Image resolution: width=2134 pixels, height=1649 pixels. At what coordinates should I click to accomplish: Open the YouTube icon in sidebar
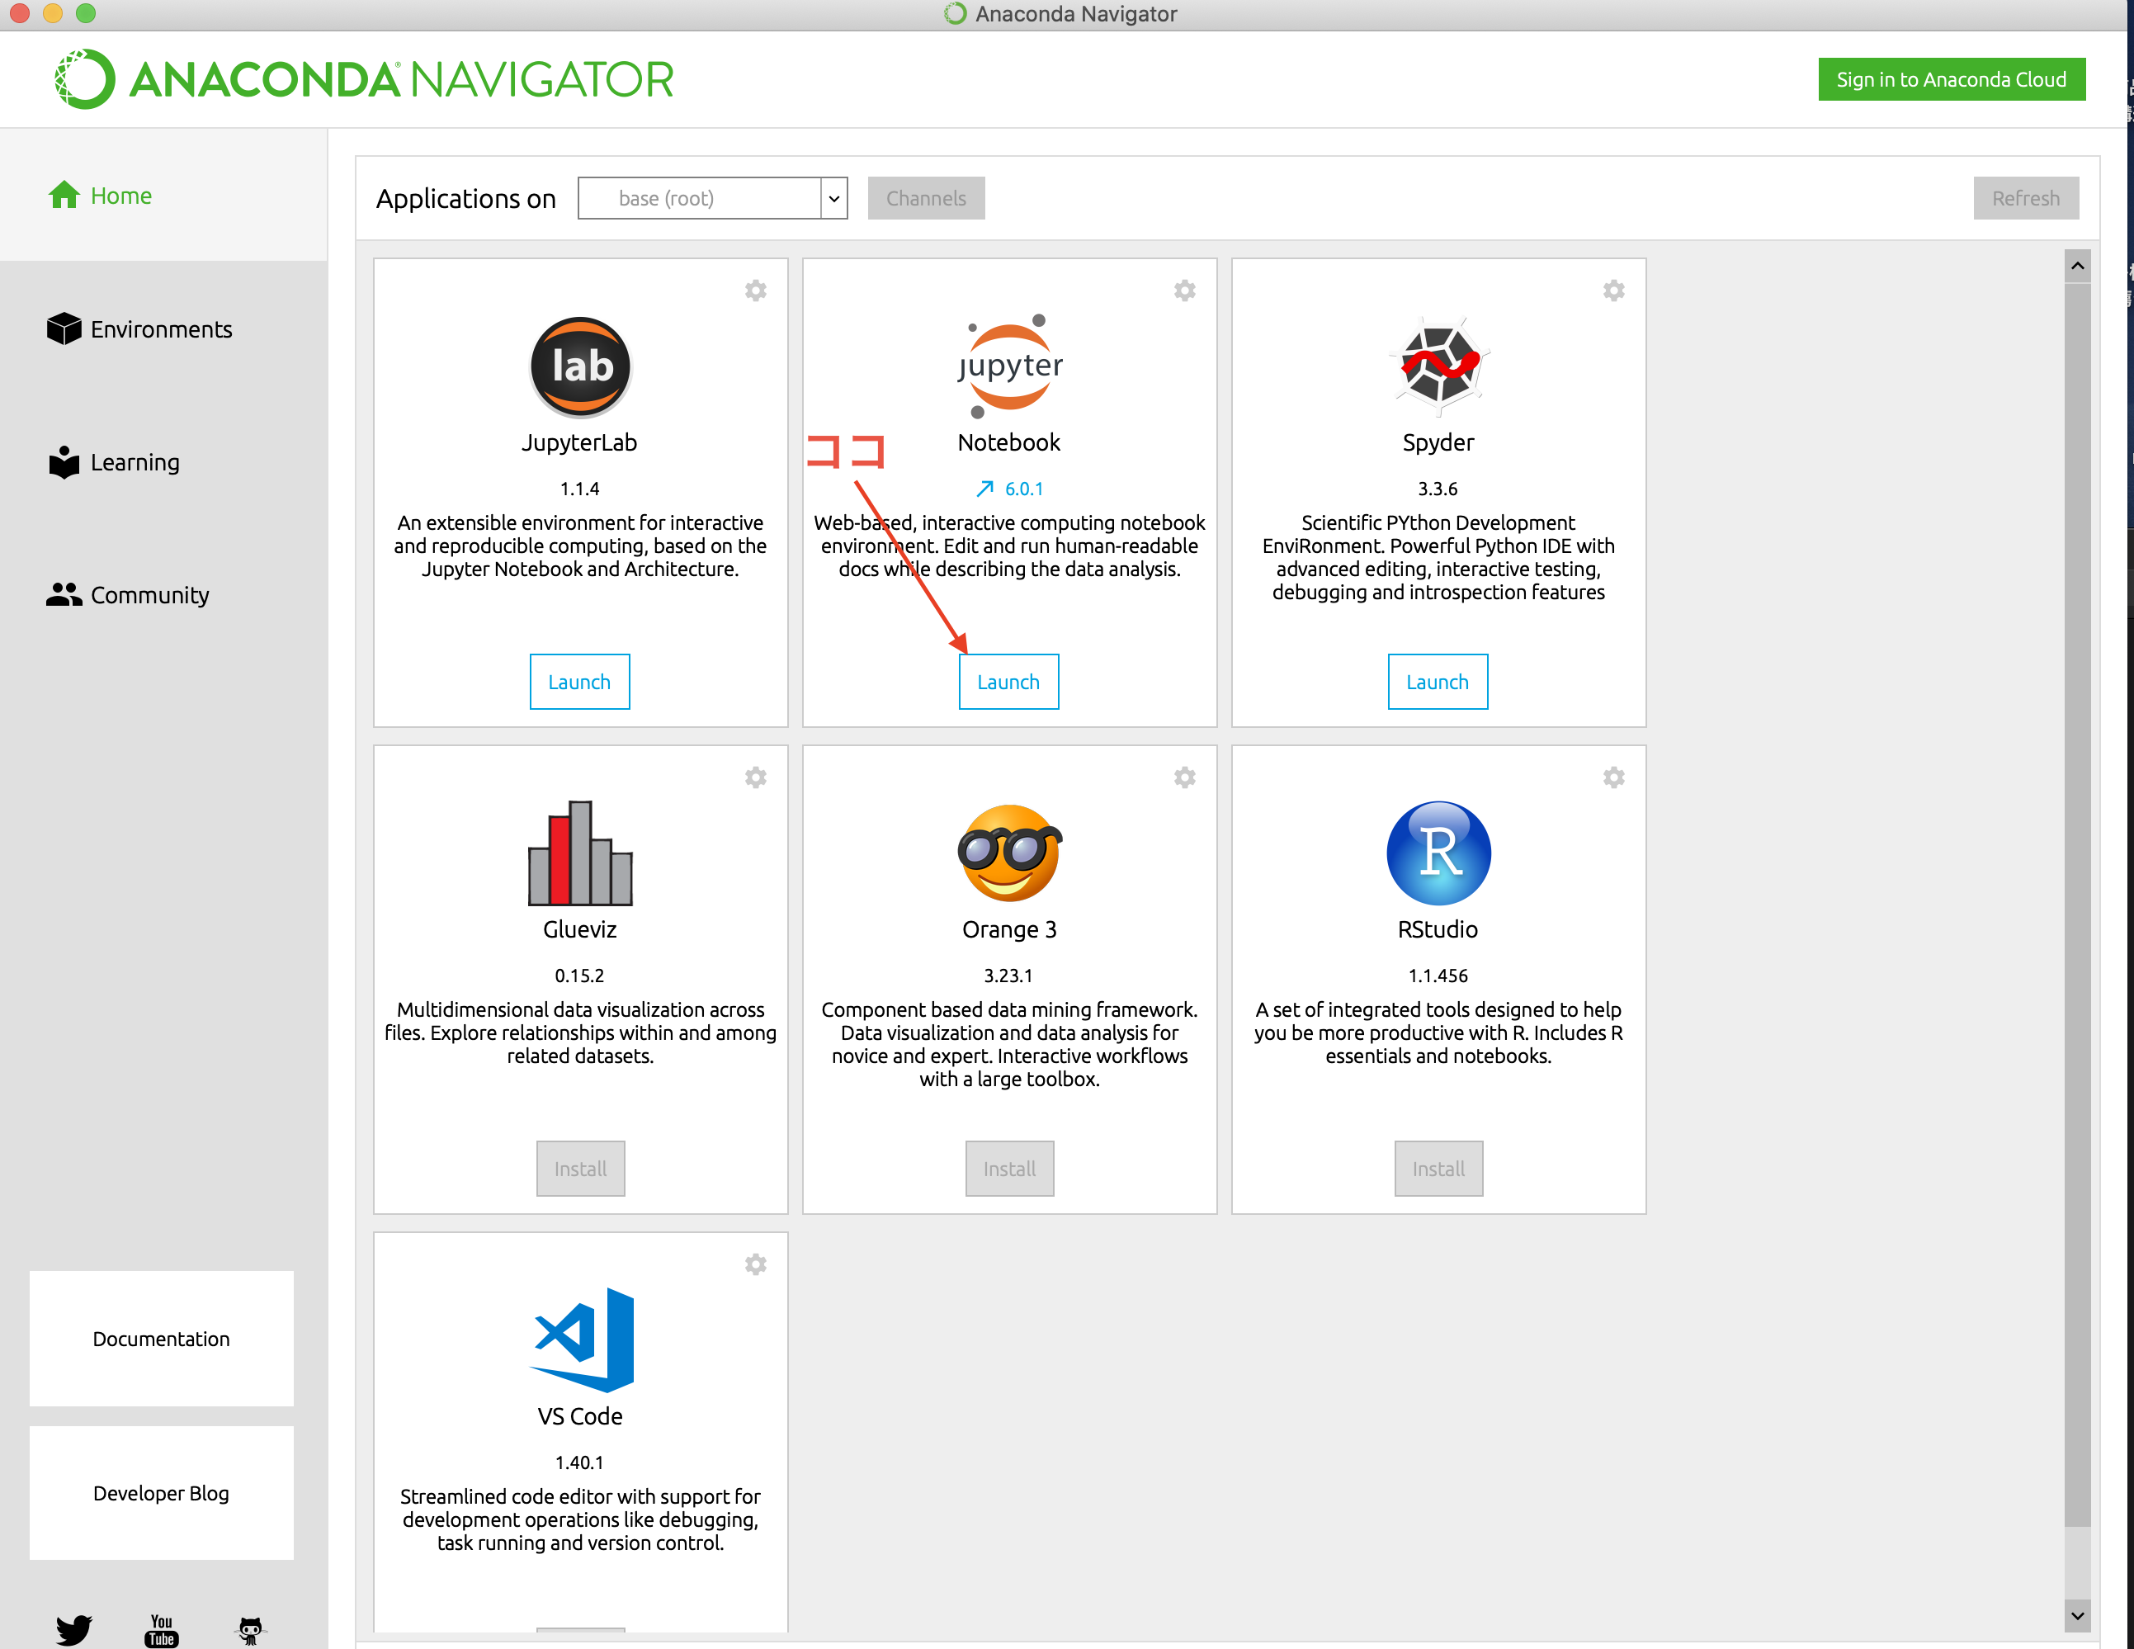pos(161,1629)
